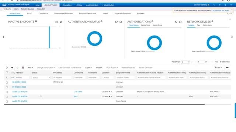
Task: Open the Import dropdown
Action: pyautogui.click(x=99, y=67)
